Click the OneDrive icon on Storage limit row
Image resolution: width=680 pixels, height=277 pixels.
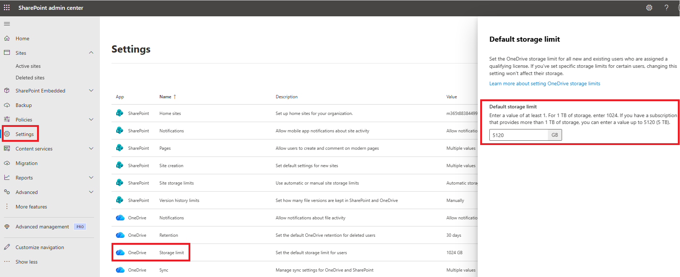[x=120, y=252]
